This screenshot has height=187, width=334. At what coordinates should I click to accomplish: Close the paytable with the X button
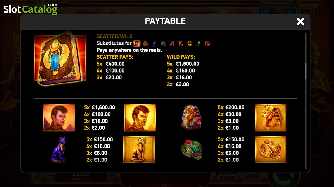300,21
